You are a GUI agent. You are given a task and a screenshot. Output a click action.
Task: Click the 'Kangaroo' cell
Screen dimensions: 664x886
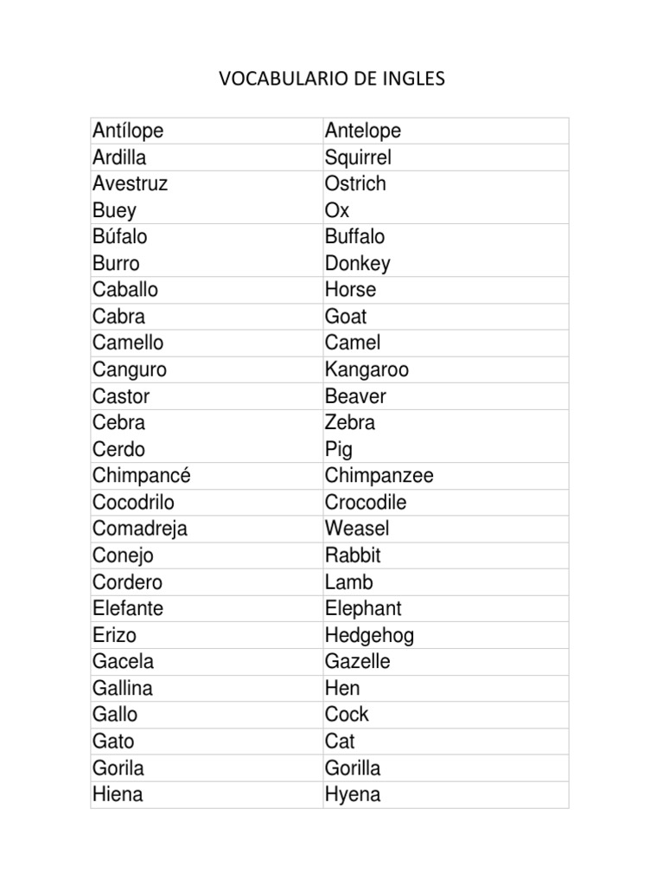click(x=367, y=369)
